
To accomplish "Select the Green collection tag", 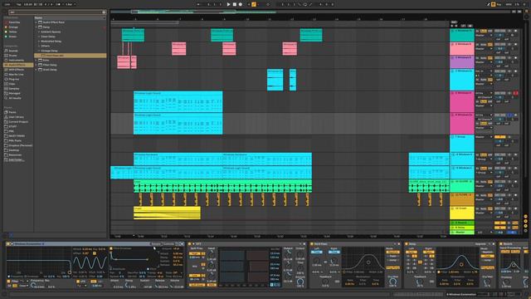I will pyautogui.click(x=12, y=37).
